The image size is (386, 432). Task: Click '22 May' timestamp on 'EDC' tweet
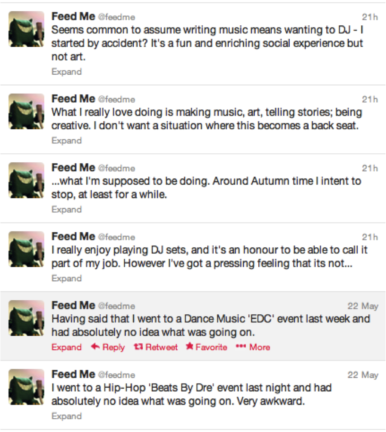pyautogui.click(x=363, y=306)
